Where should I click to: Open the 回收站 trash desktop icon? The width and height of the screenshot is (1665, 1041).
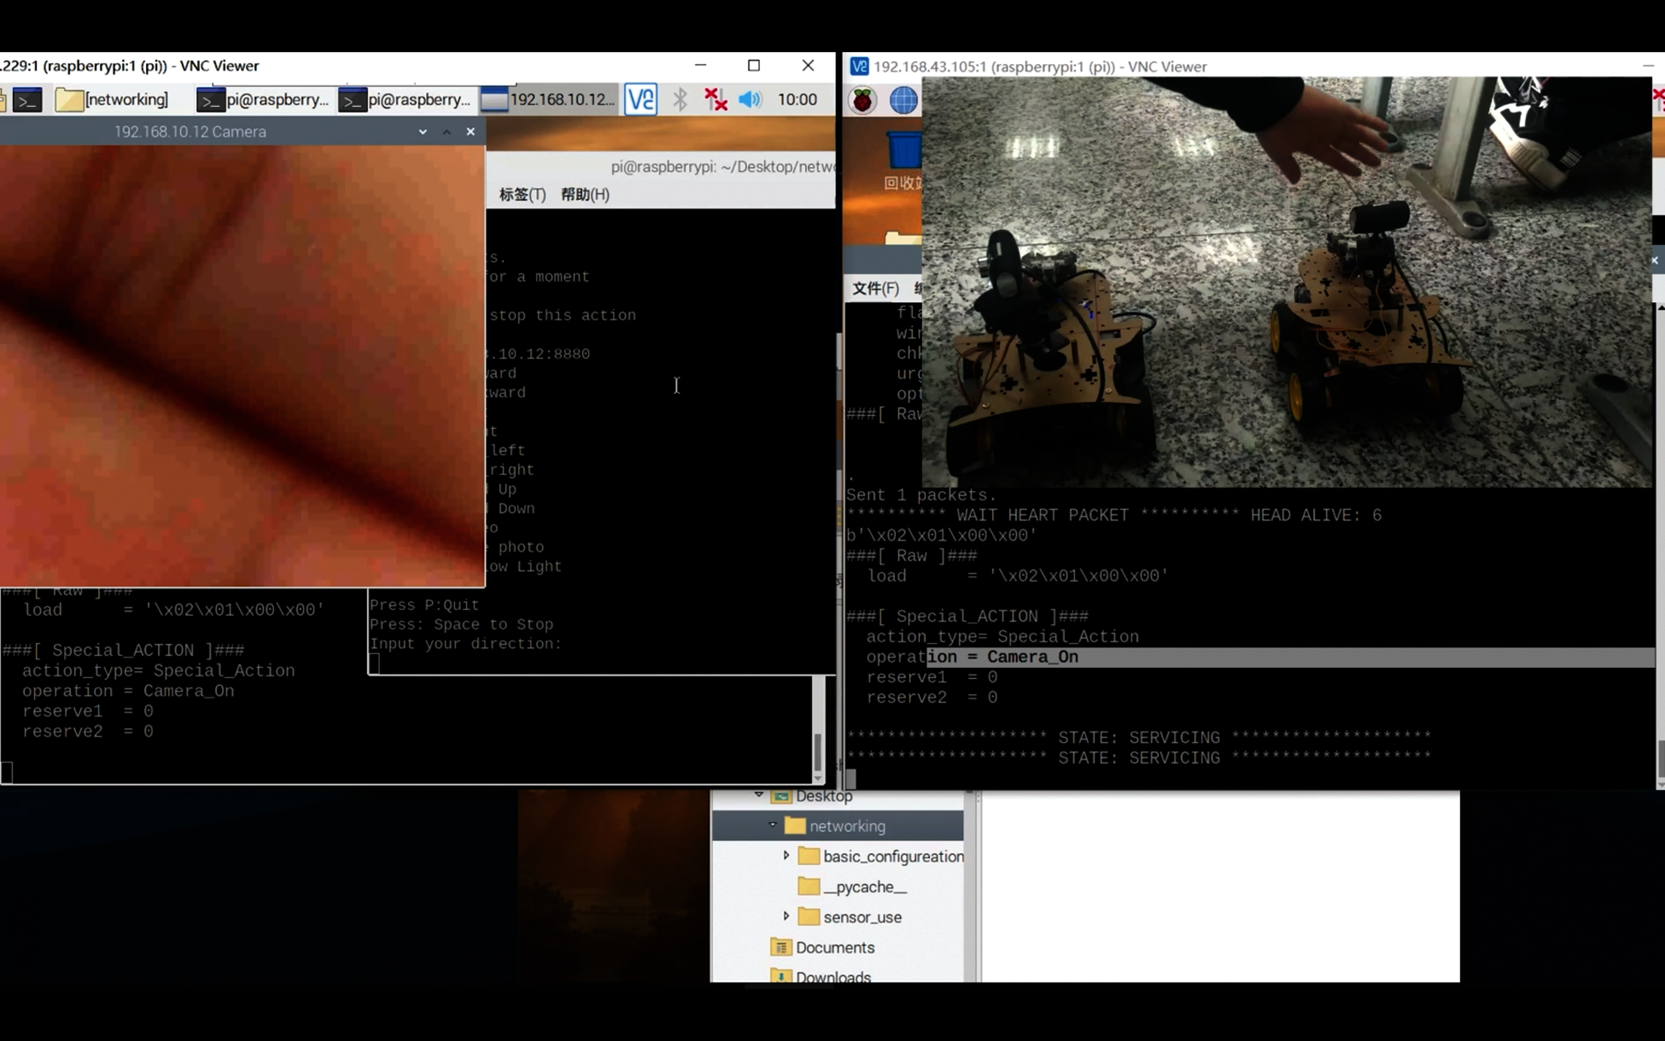point(903,161)
